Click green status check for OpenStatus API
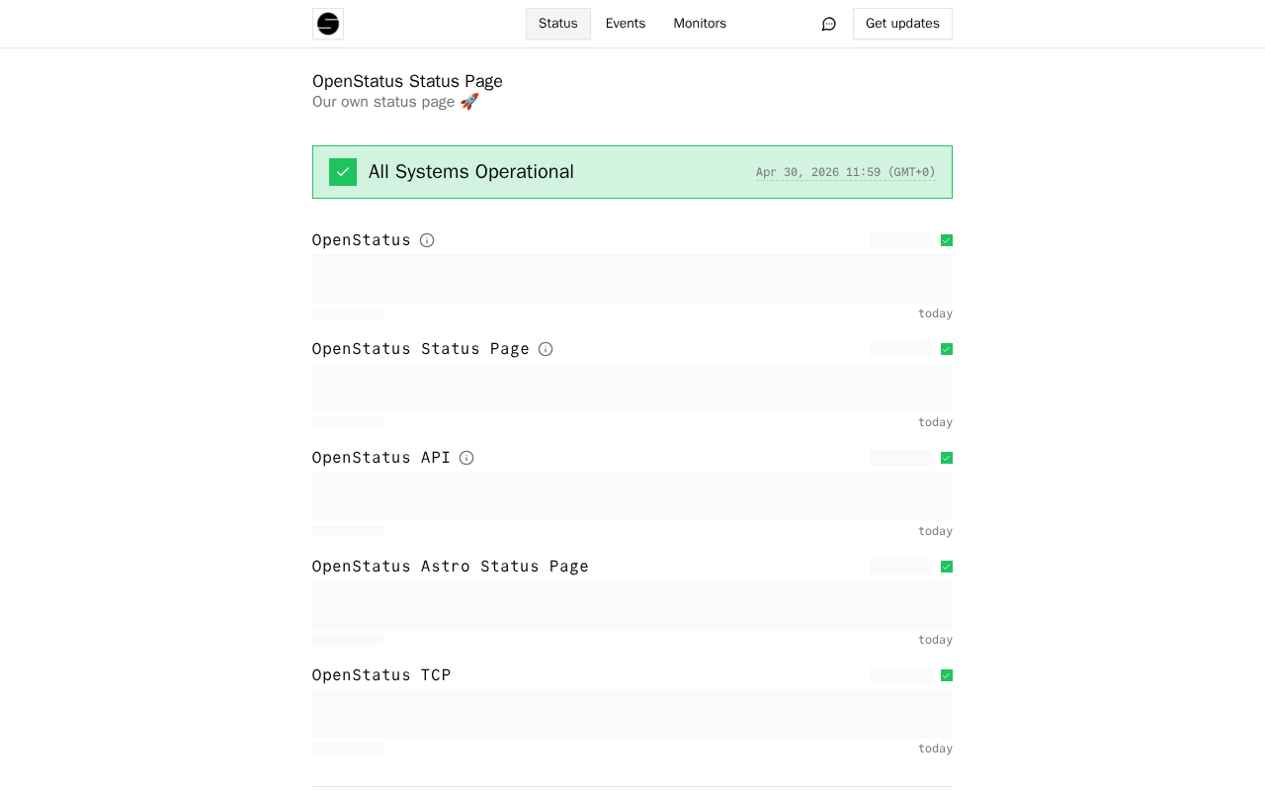The width and height of the screenshot is (1265, 791). click(x=947, y=458)
